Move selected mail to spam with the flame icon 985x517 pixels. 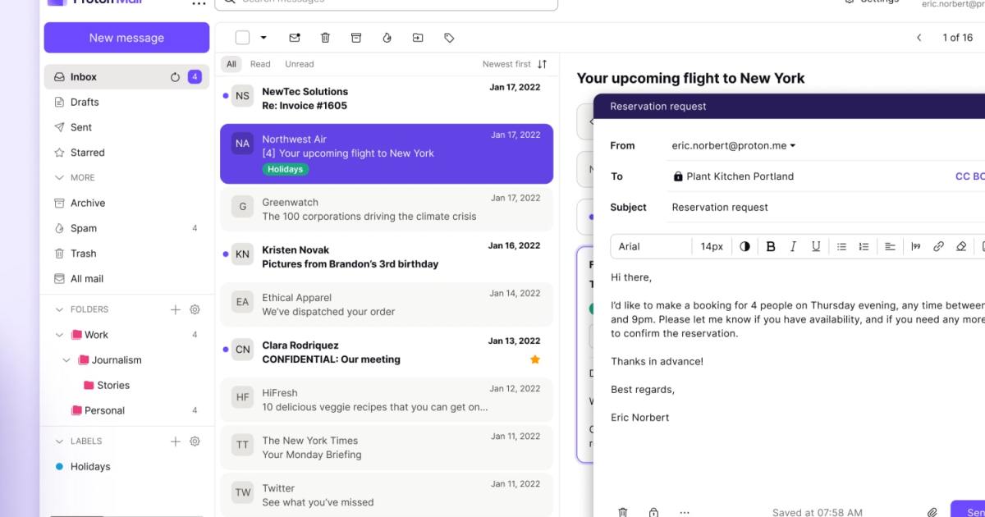coord(387,38)
